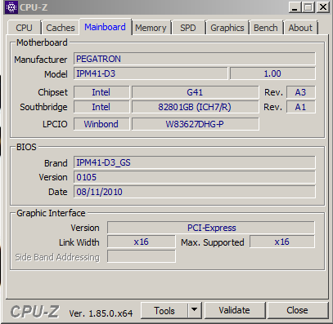Click the chipset revision A3 value
Screen dimensions: 333x324
click(x=301, y=92)
